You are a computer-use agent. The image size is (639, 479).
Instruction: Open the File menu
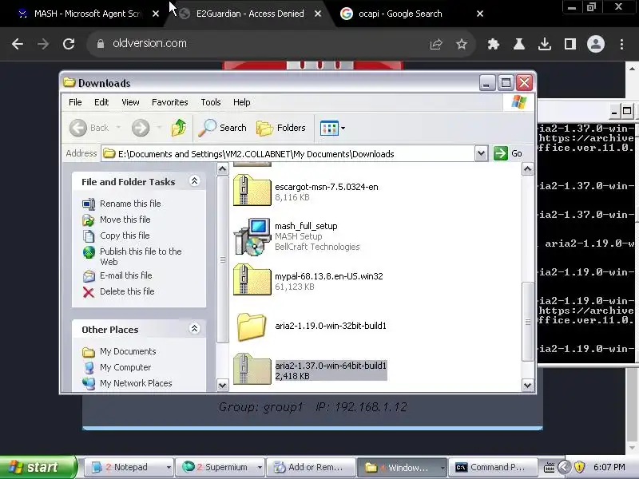point(75,102)
